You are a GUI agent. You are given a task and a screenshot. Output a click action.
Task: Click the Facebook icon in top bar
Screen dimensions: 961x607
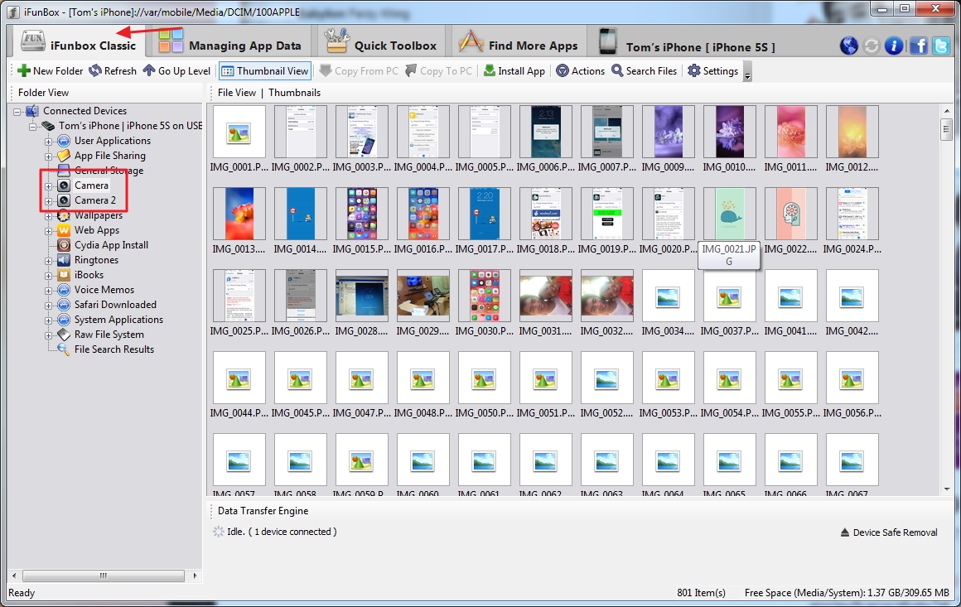[917, 46]
